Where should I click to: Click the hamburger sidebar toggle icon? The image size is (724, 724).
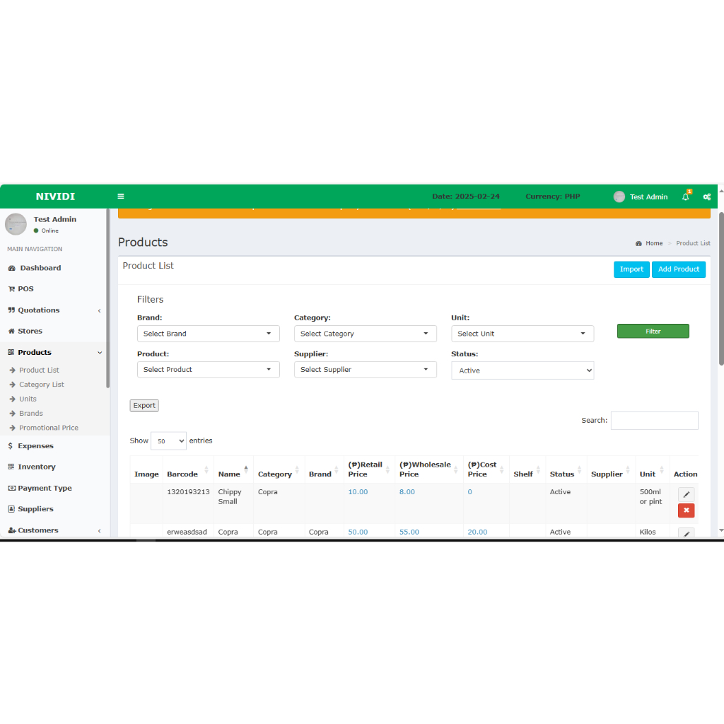tap(121, 197)
